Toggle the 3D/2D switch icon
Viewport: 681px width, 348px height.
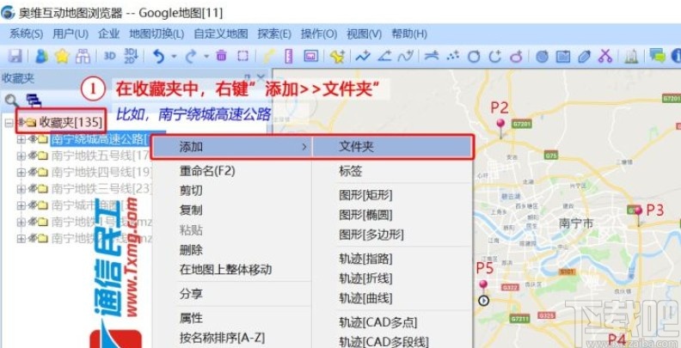131,55
